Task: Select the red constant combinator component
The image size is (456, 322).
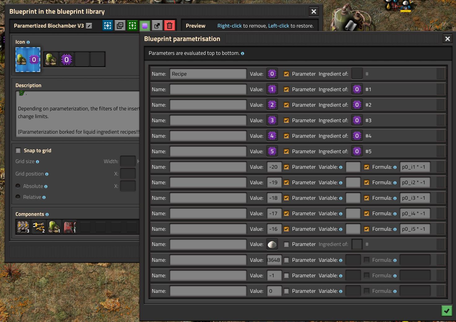Action: pos(70,227)
